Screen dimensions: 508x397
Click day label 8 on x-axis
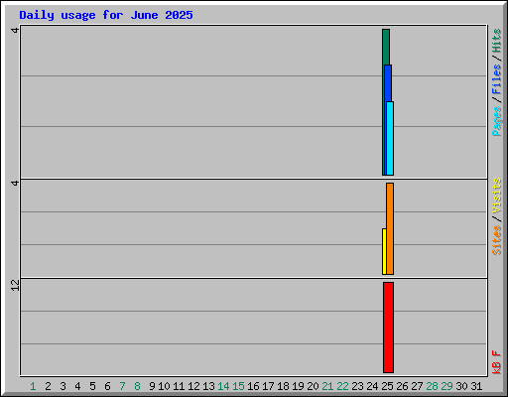click(137, 386)
